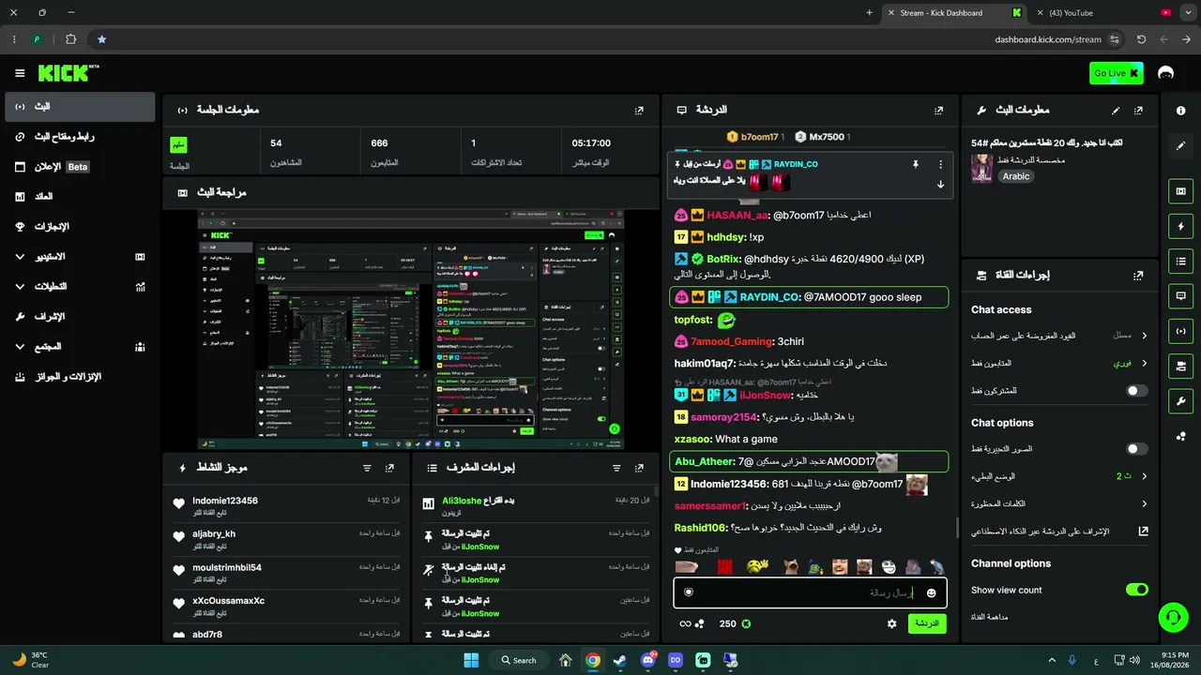Open account age restriction setting (معطل)

point(1059,335)
